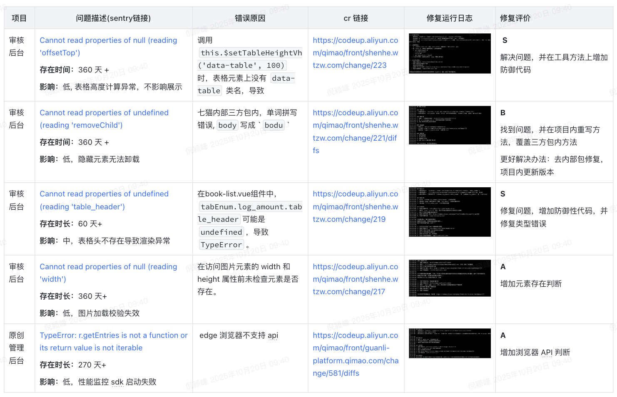Click the 修复评价 column header
617x397 pixels.
pyautogui.click(x=515, y=18)
